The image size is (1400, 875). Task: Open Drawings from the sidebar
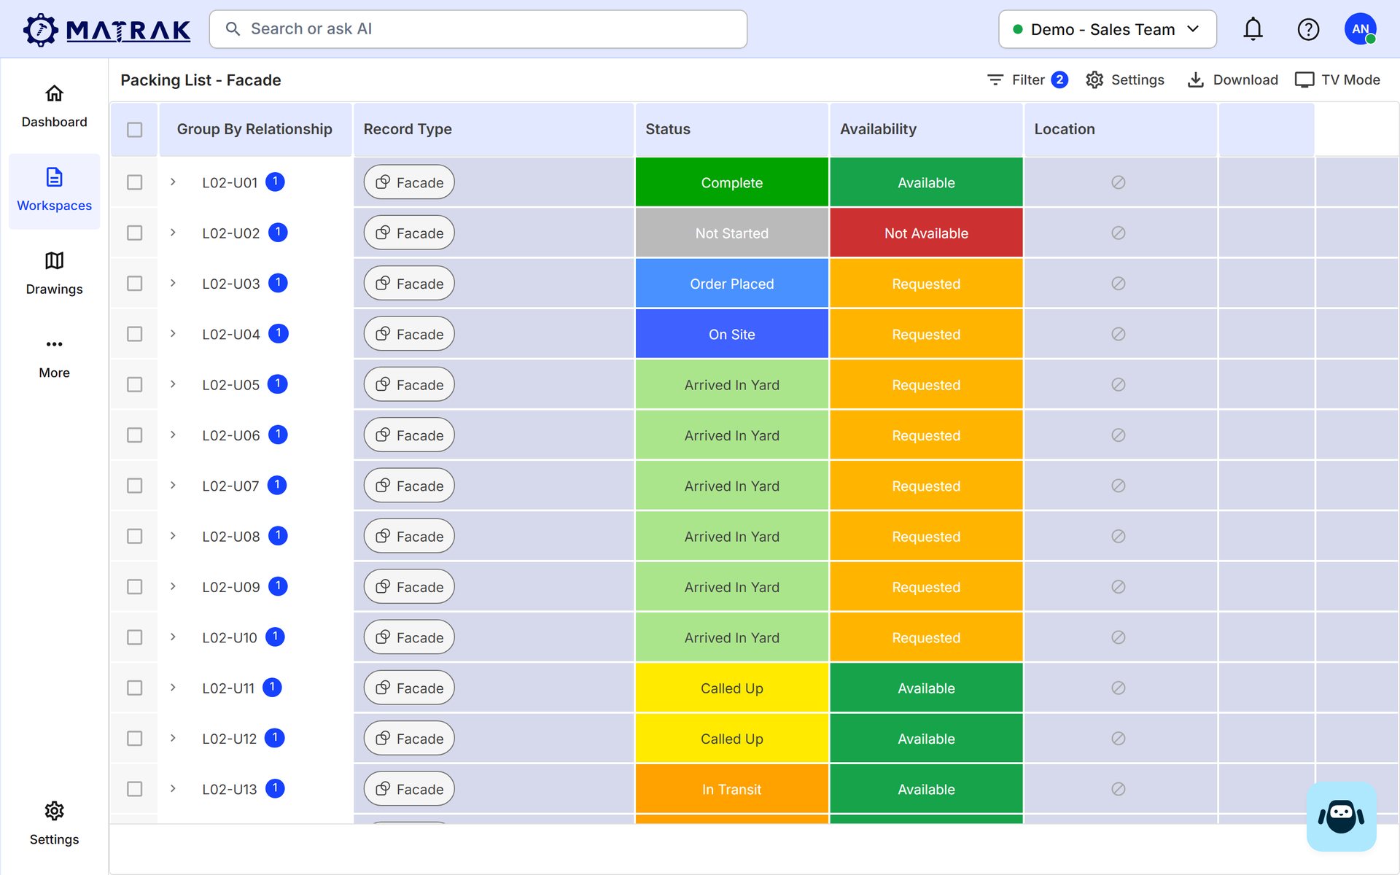[x=54, y=273]
